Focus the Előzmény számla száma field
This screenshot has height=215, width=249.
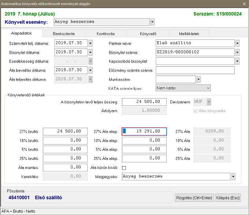195,70
